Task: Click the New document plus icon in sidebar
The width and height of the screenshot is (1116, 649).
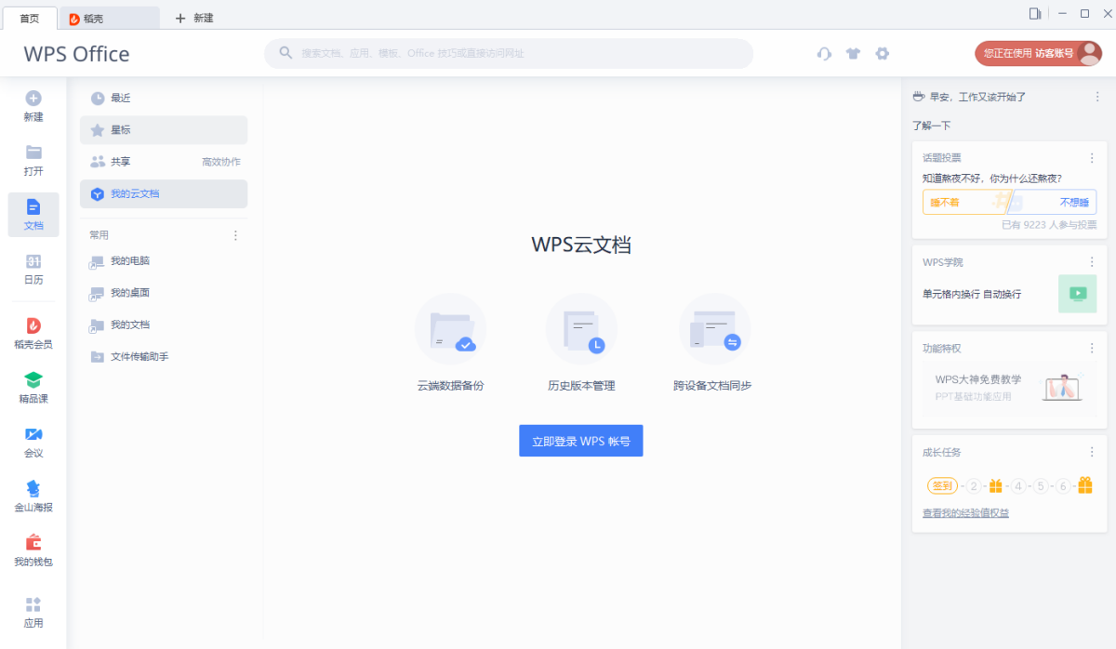Action: (x=33, y=99)
